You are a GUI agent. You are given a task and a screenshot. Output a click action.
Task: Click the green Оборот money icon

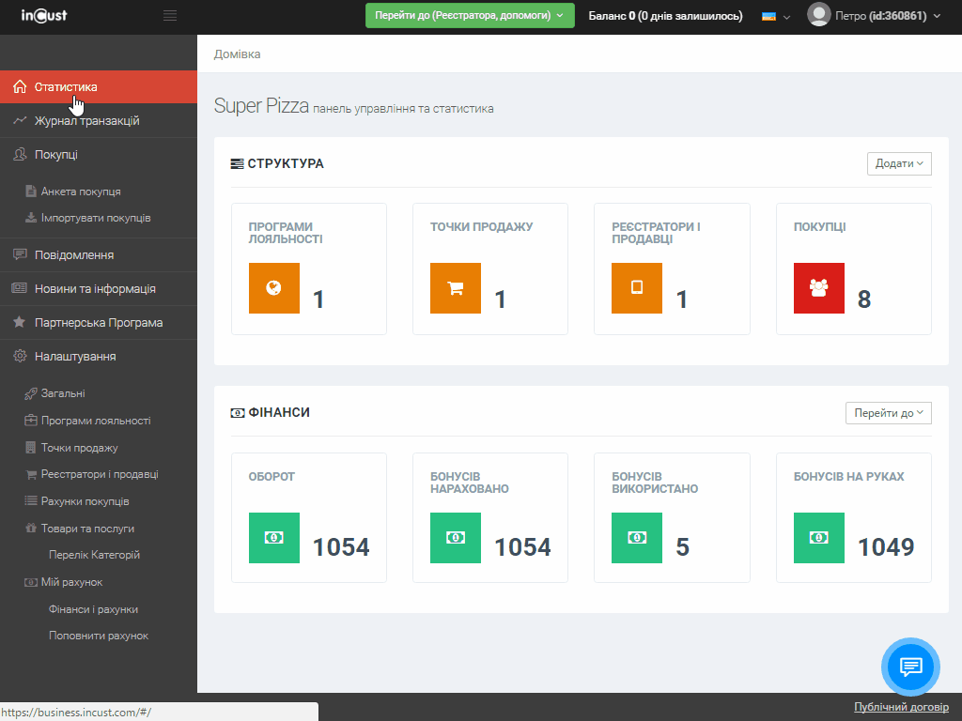(274, 538)
